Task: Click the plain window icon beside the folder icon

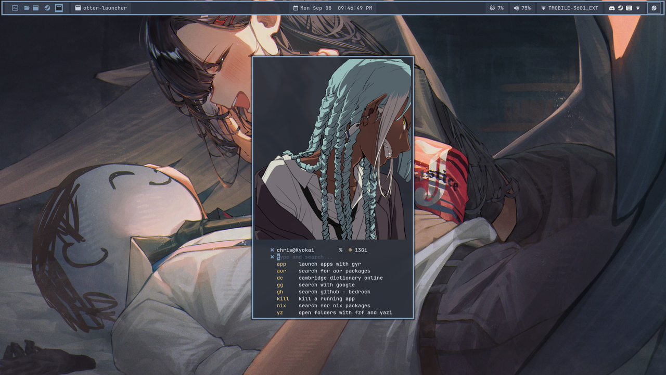Action: (x=36, y=8)
